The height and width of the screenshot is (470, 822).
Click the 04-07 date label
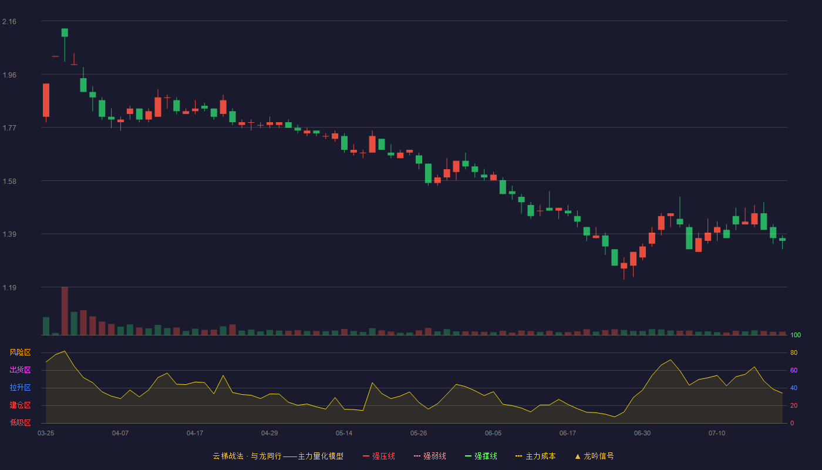coord(120,433)
